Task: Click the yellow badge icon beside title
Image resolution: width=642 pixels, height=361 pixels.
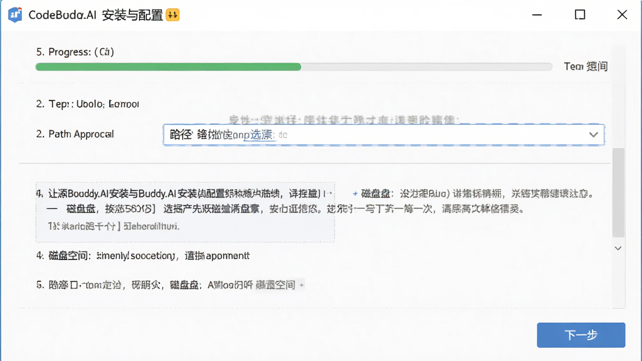Action: pyautogui.click(x=173, y=15)
